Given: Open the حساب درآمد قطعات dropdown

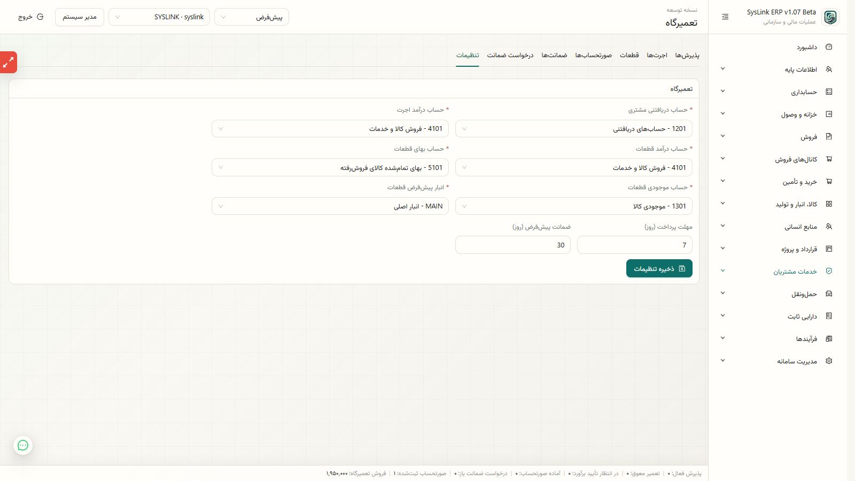Looking at the screenshot, I should [x=574, y=168].
